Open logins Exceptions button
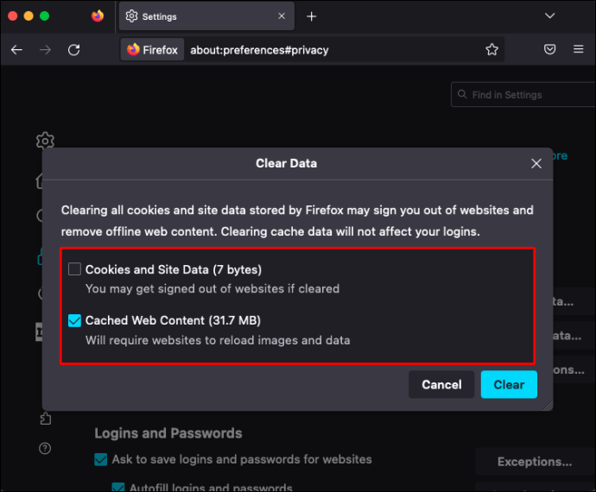The width and height of the screenshot is (596, 492). [534, 462]
